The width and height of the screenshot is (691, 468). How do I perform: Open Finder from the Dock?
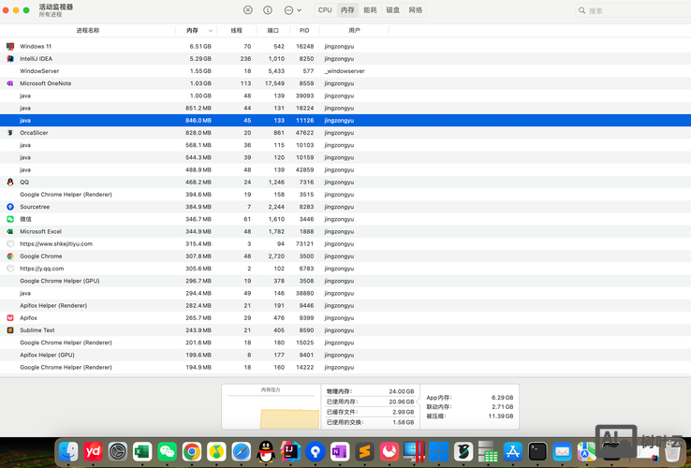tap(68, 452)
